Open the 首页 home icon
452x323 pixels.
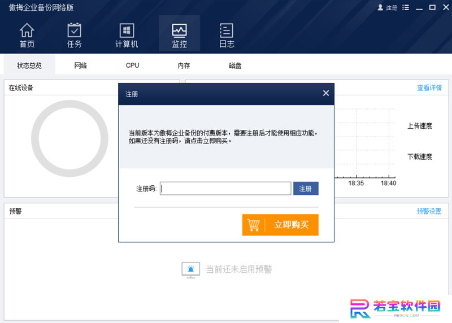[27, 35]
